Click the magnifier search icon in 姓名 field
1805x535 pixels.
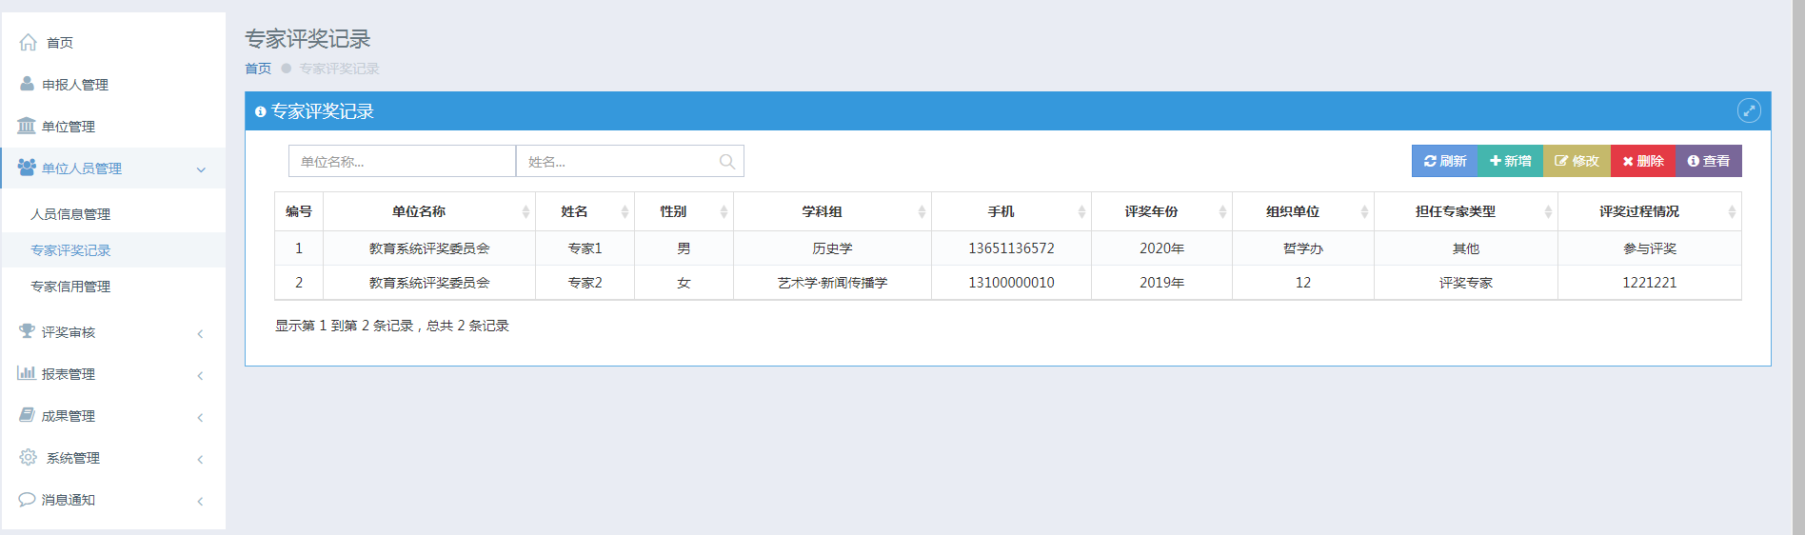[727, 162]
